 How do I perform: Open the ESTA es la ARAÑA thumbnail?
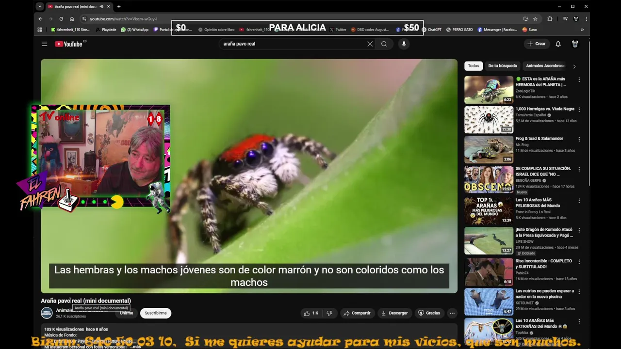(489, 90)
